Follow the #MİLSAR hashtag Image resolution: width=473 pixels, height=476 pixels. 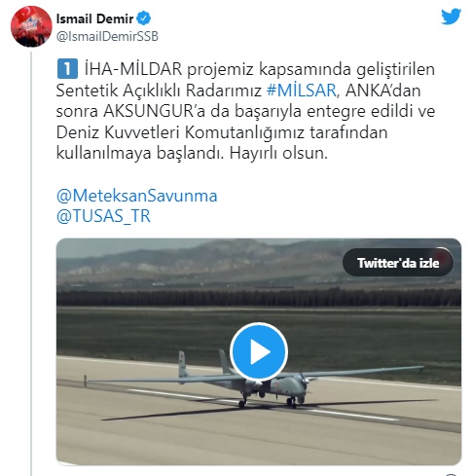[302, 91]
